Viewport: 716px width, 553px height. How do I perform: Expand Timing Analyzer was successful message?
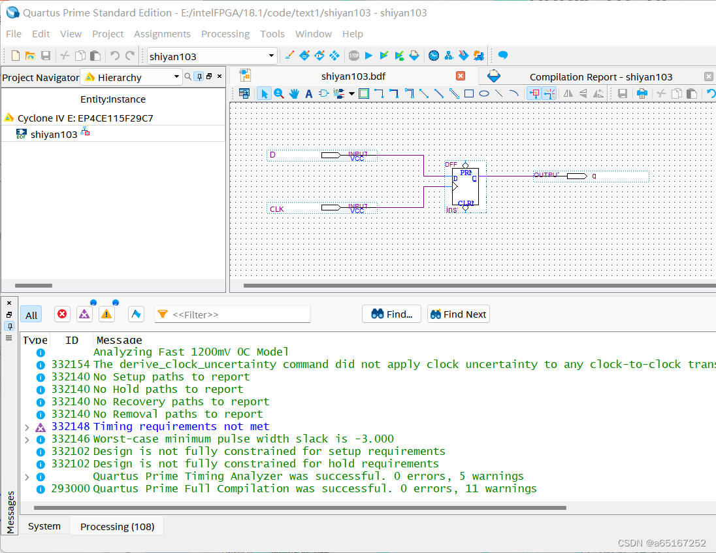(x=27, y=477)
